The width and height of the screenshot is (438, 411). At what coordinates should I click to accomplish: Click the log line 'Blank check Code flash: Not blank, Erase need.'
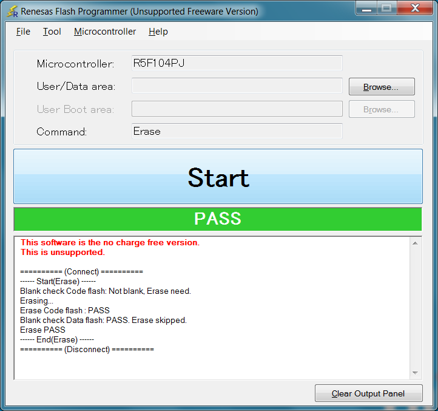click(106, 291)
